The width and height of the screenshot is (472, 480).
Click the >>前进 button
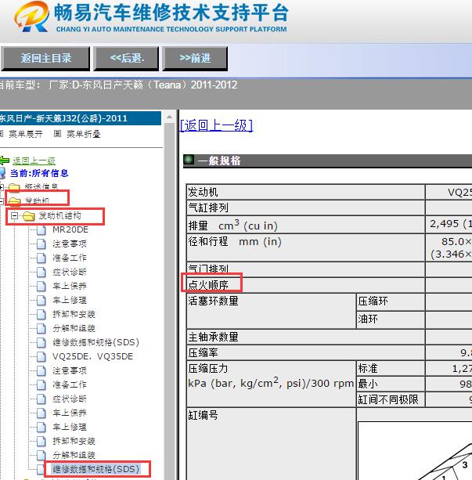click(195, 59)
